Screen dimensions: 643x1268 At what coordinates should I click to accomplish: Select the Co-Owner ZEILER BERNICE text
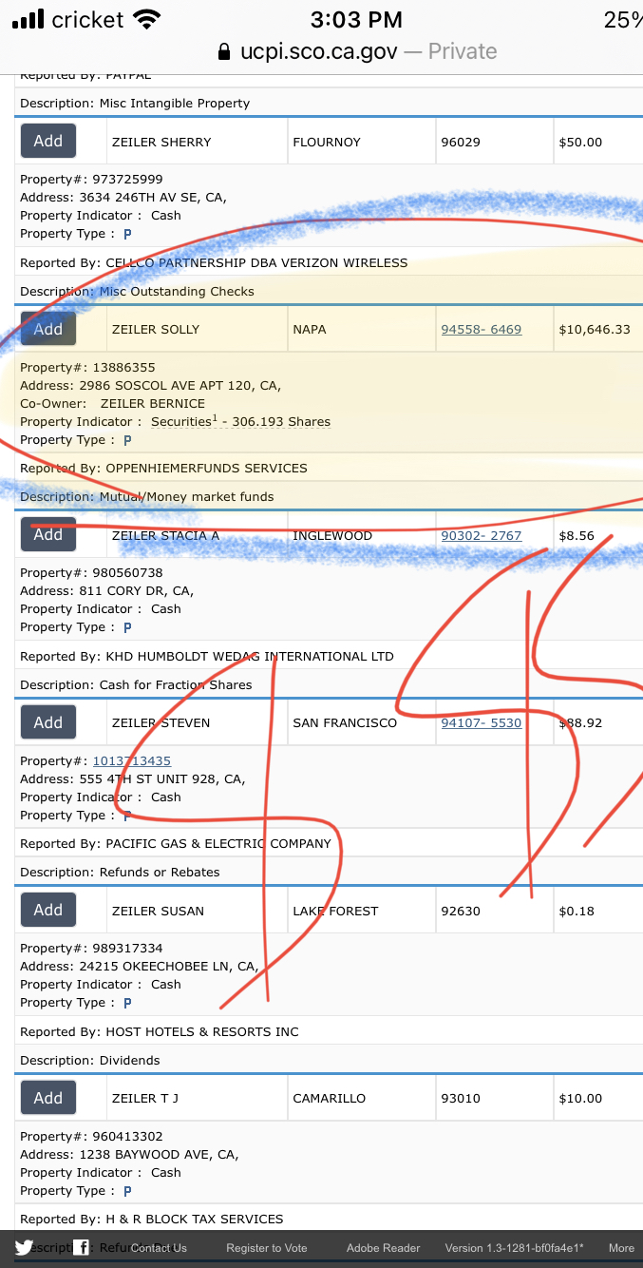[x=153, y=404]
